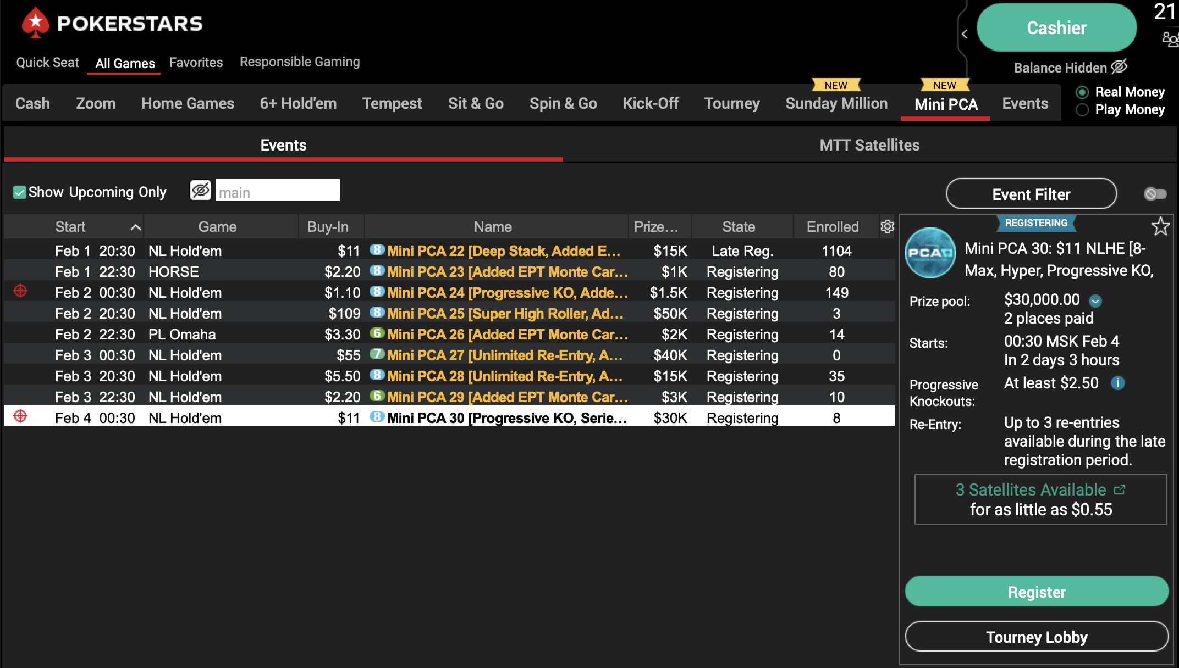Click Progressive Knockouts info icon
Image resolution: width=1179 pixels, height=668 pixels.
(x=1118, y=383)
